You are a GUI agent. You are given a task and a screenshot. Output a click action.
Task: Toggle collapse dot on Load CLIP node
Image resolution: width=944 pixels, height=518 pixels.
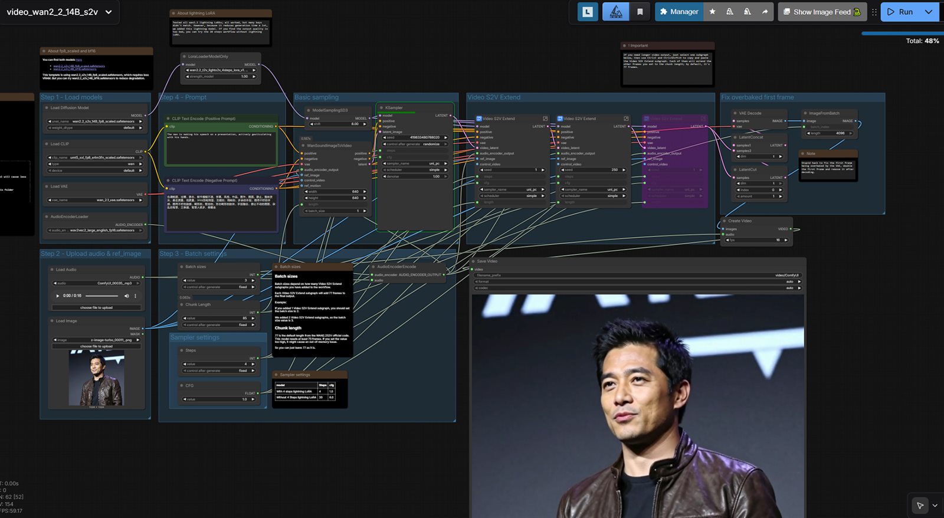[x=47, y=144]
